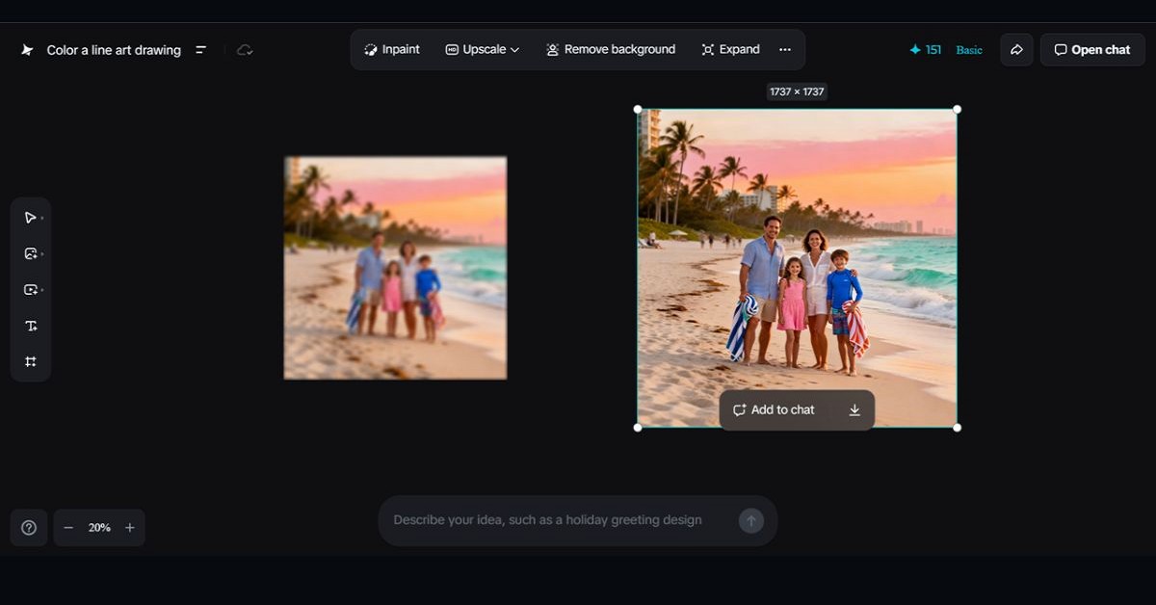Viewport: 1156px width, 605px height.
Task: Select the text tool
Action: coord(30,325)
